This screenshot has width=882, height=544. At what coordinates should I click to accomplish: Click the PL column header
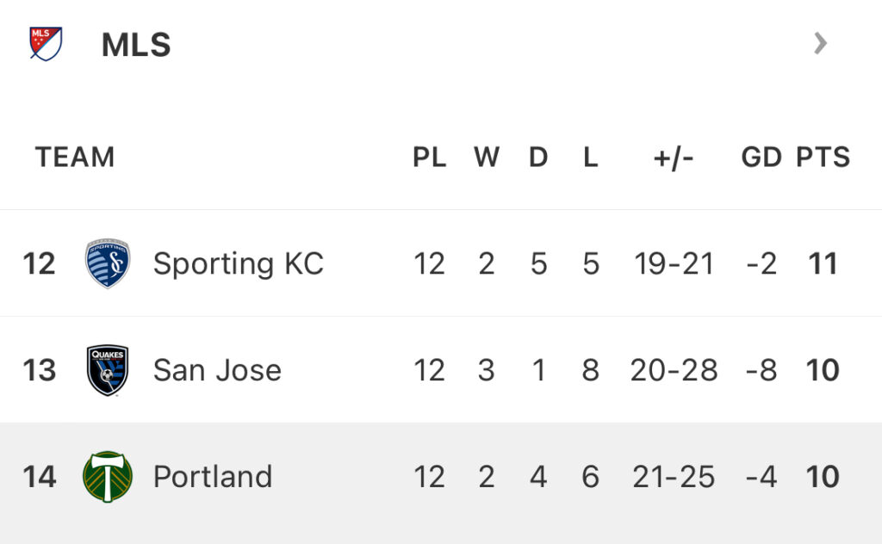click(429, 157)
